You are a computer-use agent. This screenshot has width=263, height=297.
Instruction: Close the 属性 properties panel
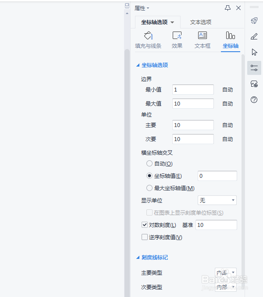(238, 8)
